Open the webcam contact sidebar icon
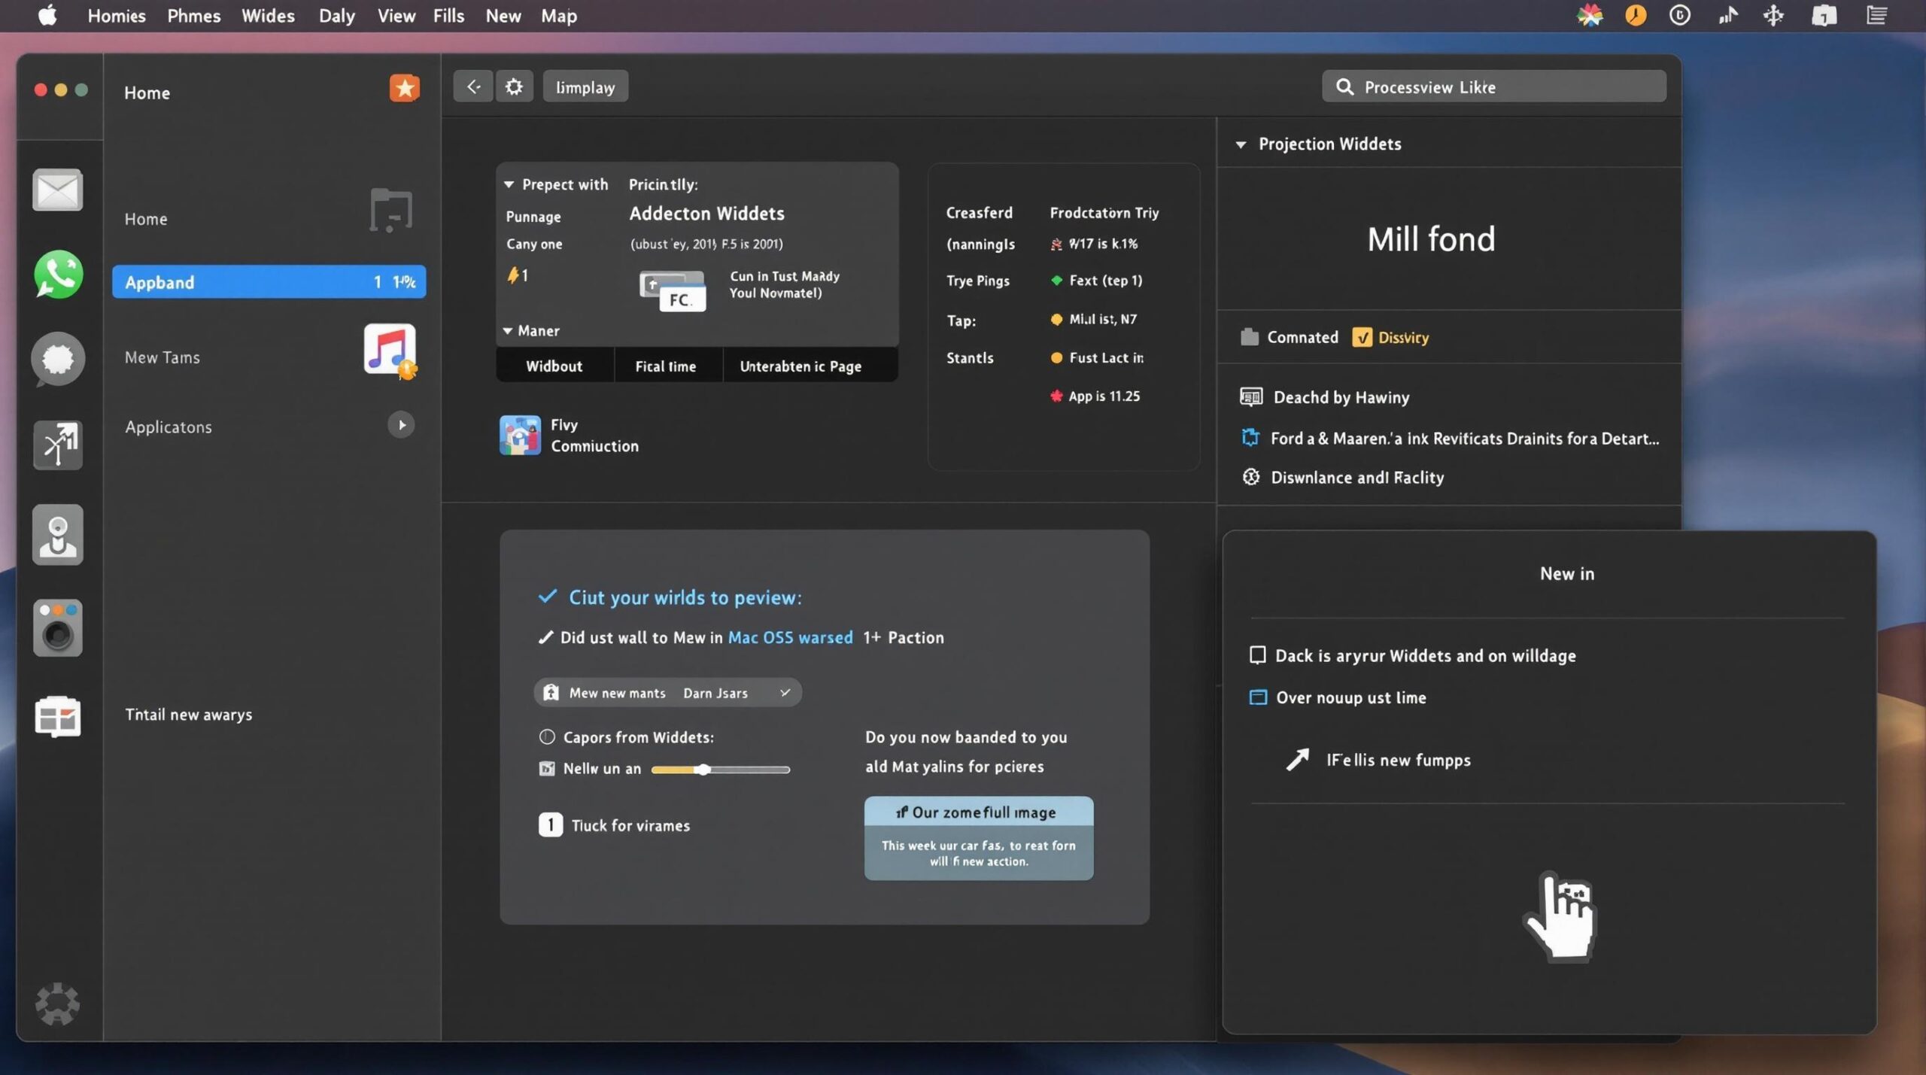Image resolution: width=1926 pixels, height=1075 pixels. 58,535
